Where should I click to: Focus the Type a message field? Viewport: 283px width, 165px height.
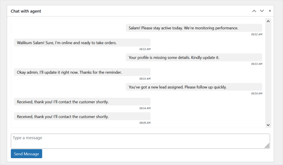pos(140,141)
